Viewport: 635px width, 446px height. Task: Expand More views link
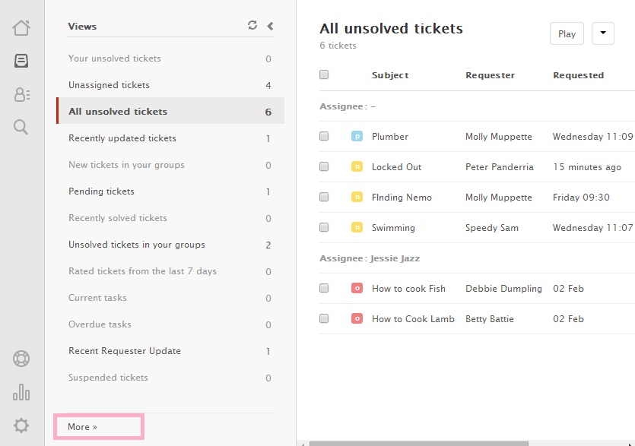click(x=82, y=427)
